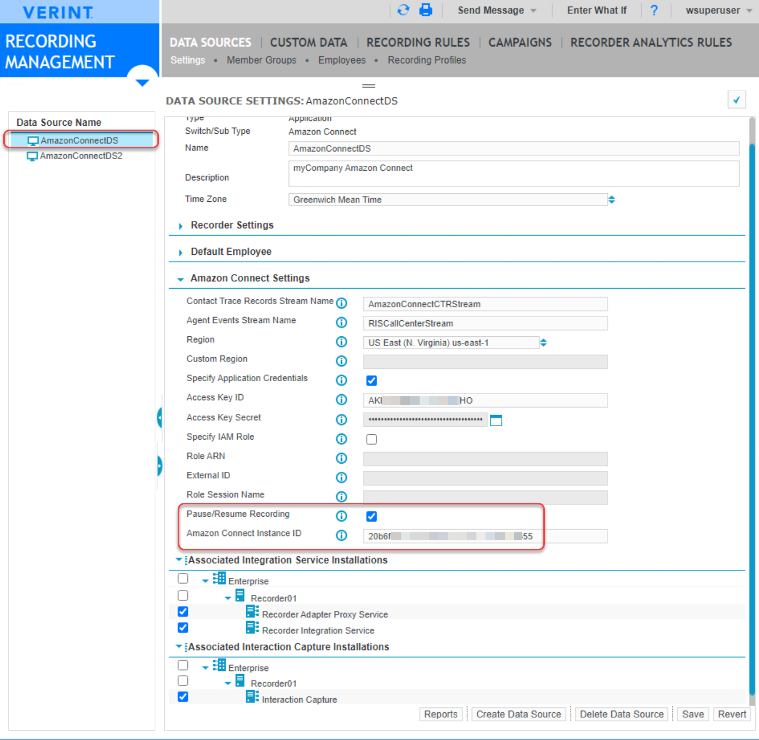Show info icon for Pause/Resume Recording
Screen dimensions: 759x740
pyautogui.click(x=341, y=516)
